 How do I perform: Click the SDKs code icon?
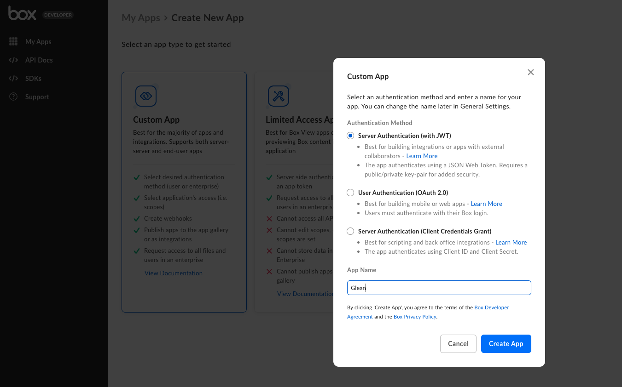[x=13, y=79]
